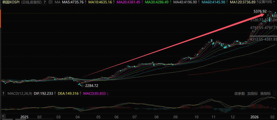The width and height of the screenshot is (277, 120).
Task: Click the 11 month marker on time axis
Action: pyautogui.click(x=213, y=117)
